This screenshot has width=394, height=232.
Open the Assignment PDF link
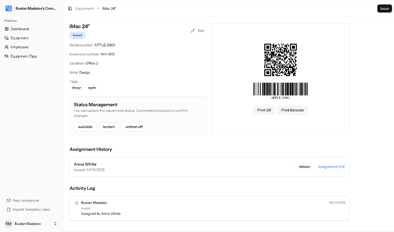[331, 167]
